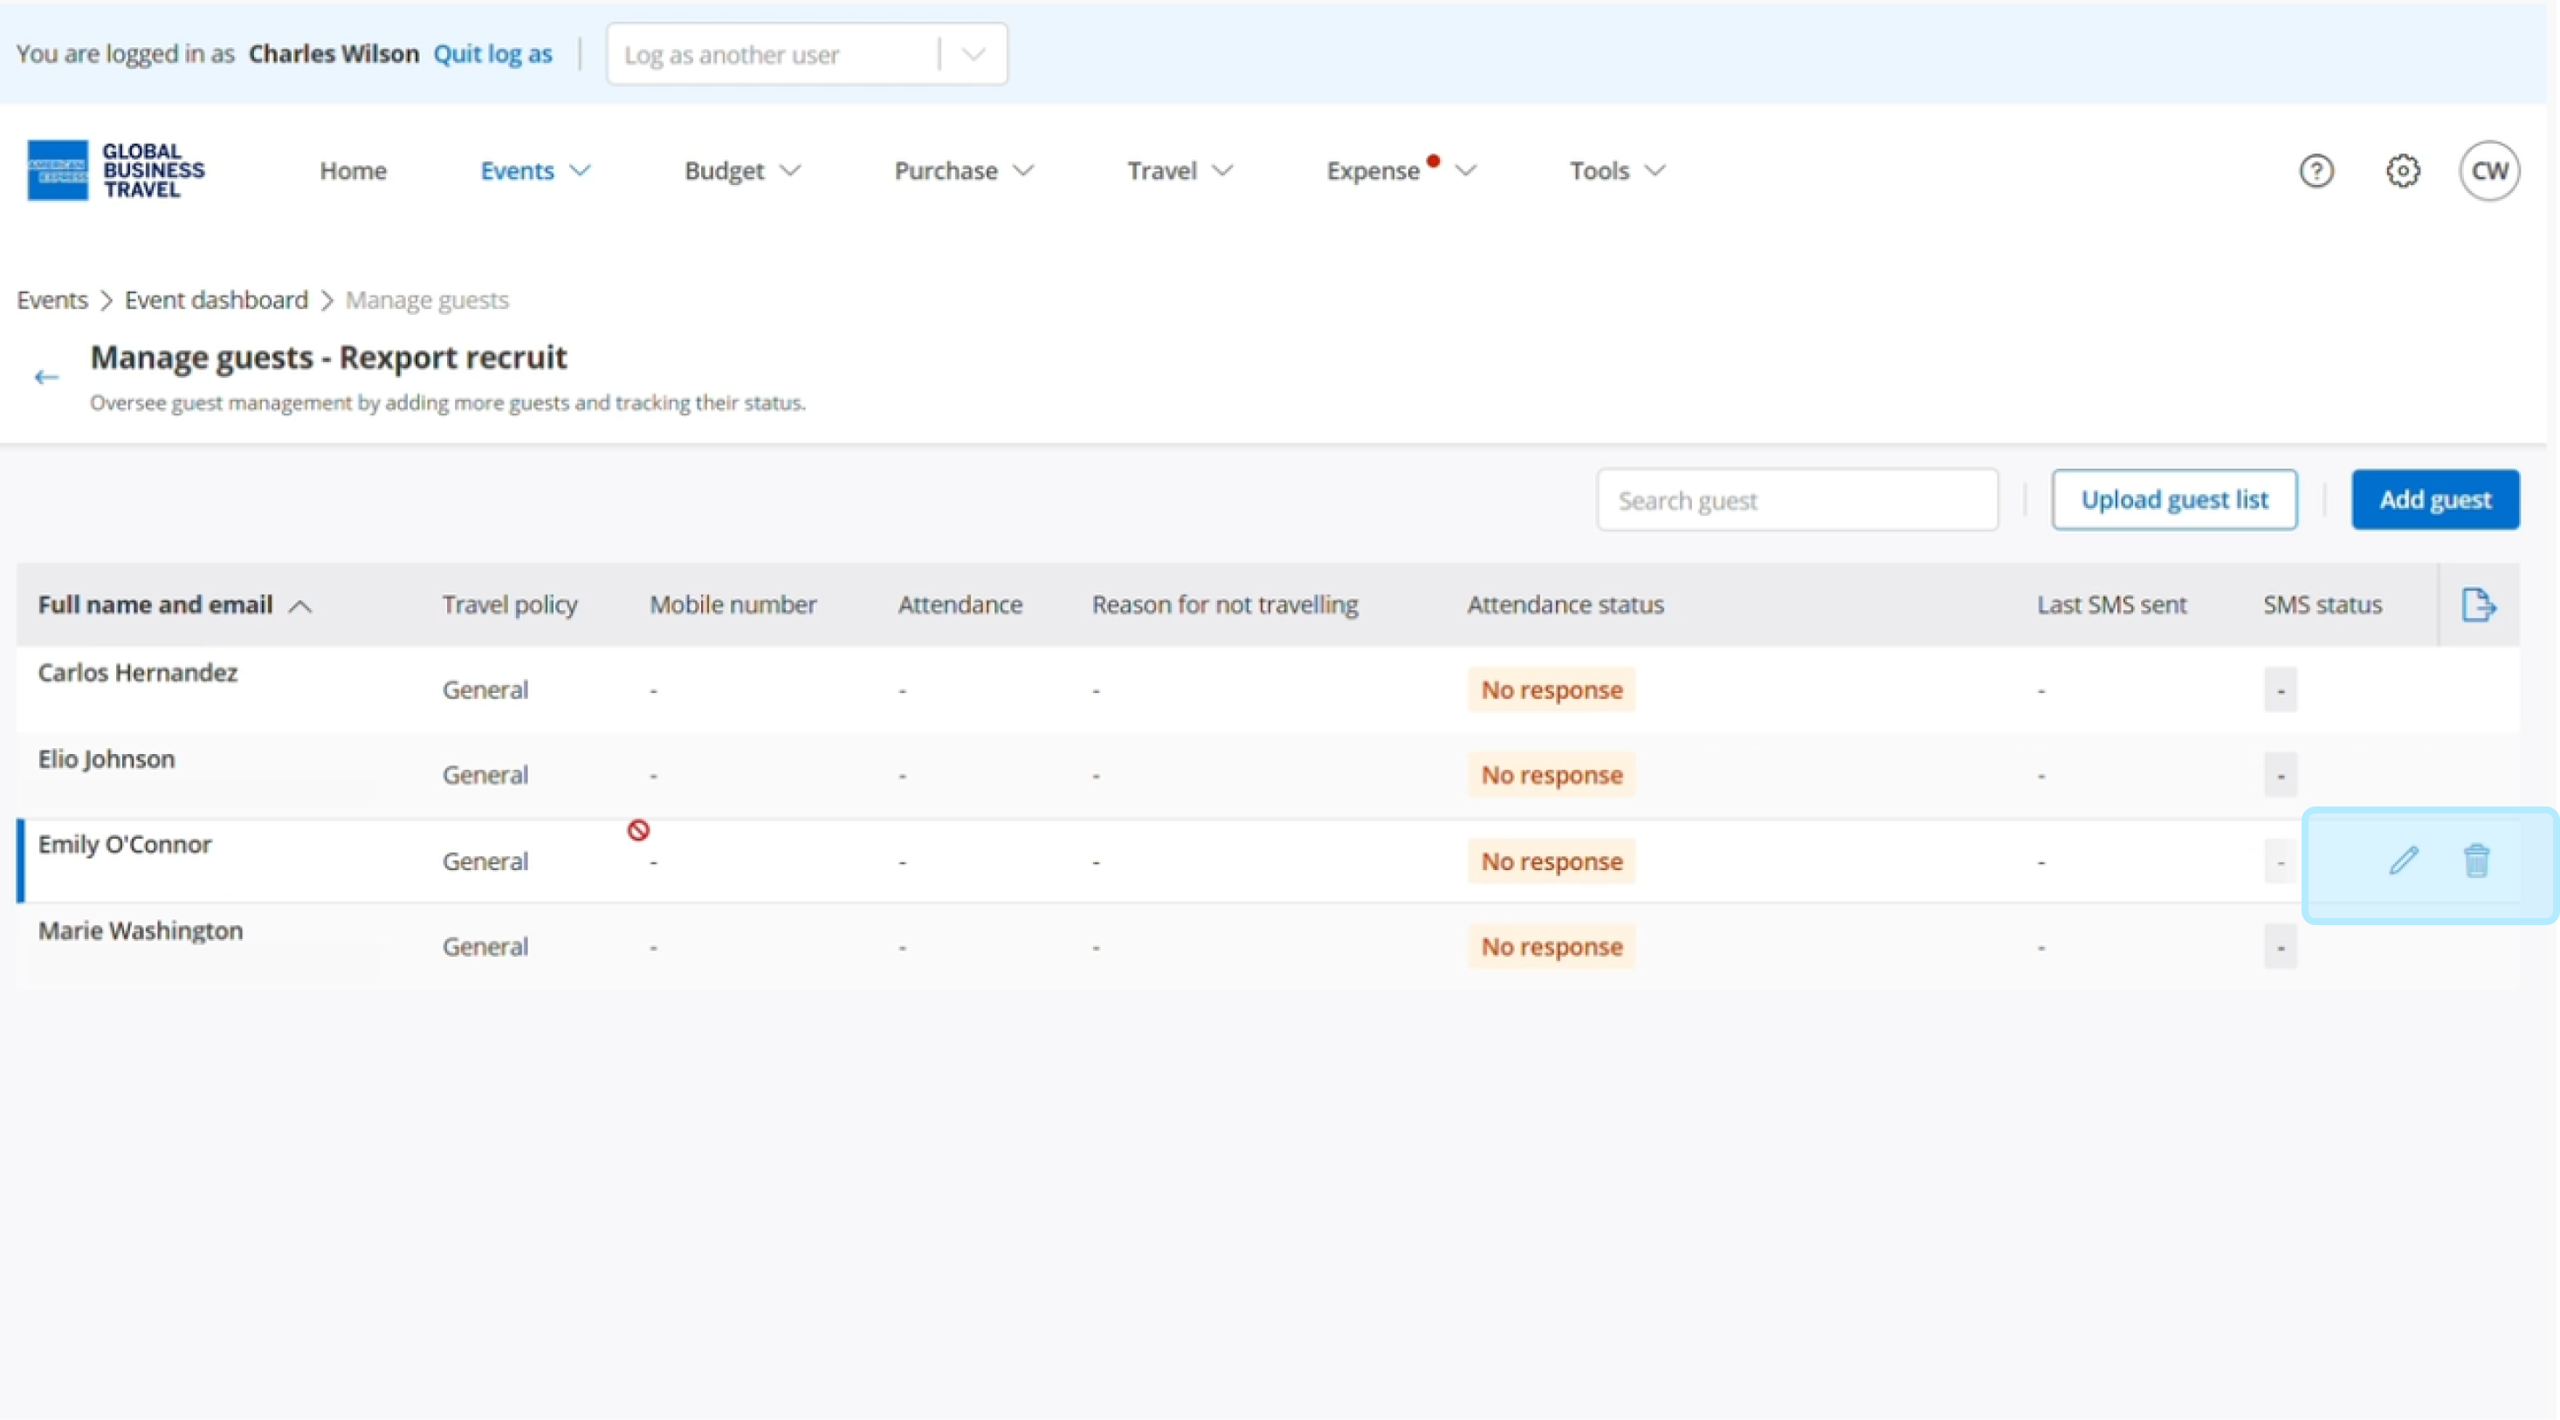
Task: Click the export guest list icon in table header
Action: 2478,604
